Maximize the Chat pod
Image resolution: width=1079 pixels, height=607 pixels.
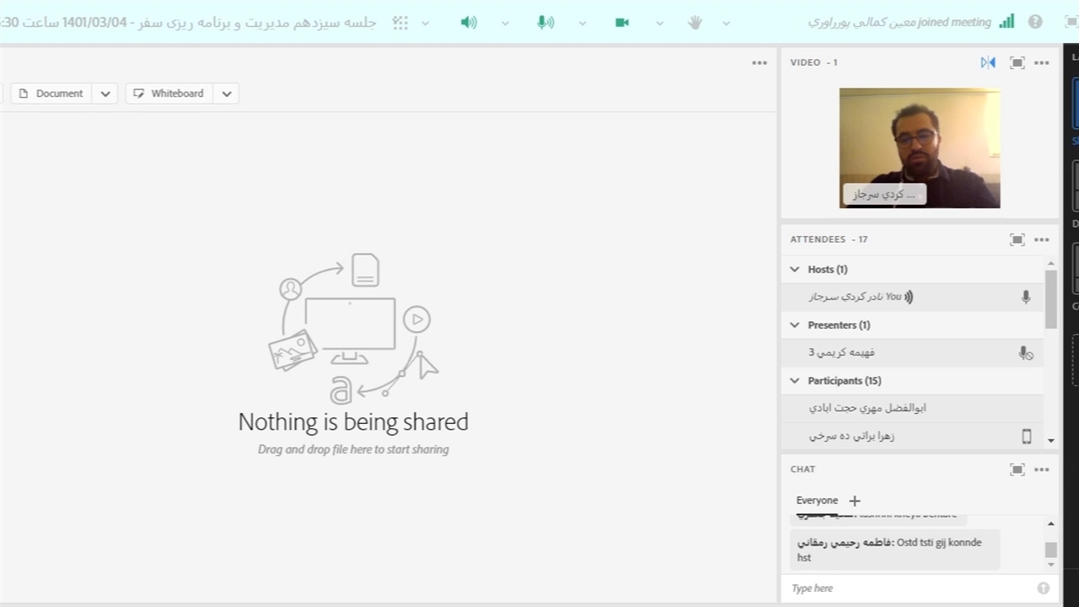click(1017, 470)
